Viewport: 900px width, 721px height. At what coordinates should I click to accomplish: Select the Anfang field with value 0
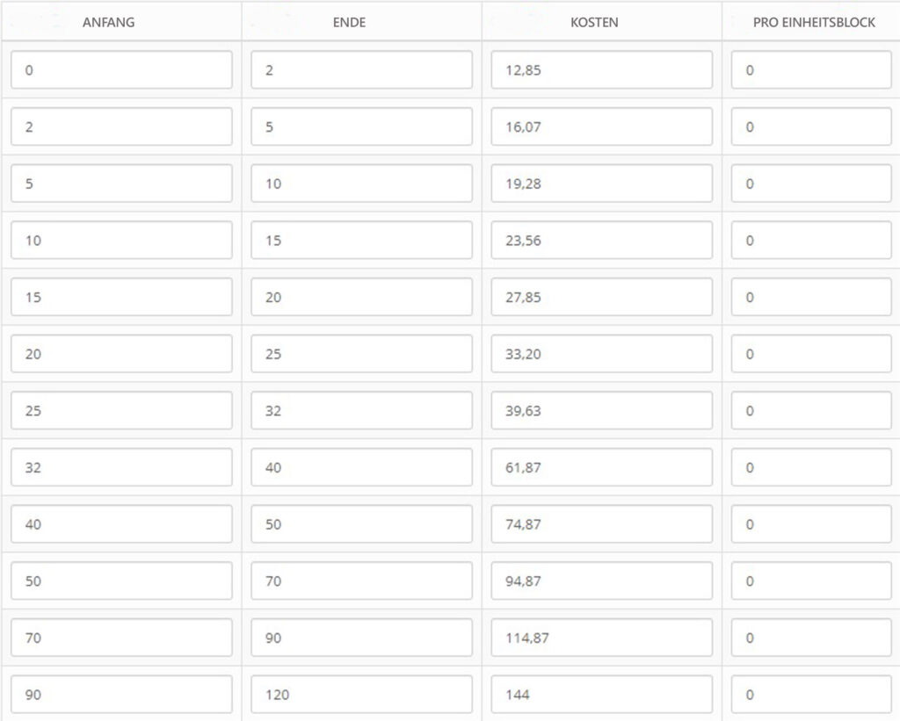click(121, 70)
